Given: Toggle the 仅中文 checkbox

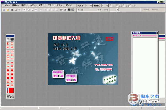Looking at the screenshot, I should pyautogui.click(x=101, y=10).
